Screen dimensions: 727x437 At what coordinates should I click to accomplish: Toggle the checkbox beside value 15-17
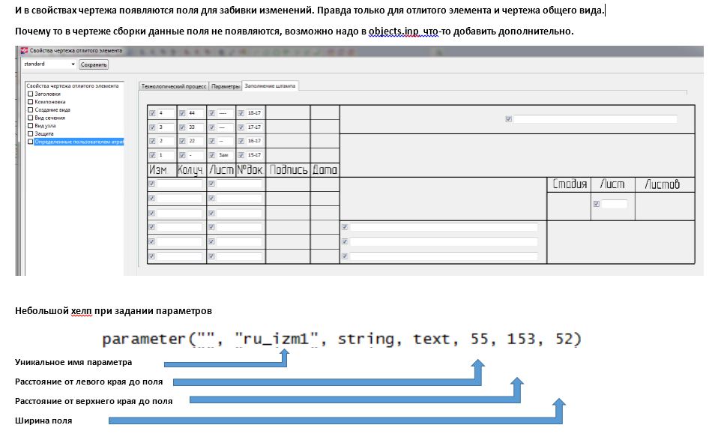coord(241,155)
